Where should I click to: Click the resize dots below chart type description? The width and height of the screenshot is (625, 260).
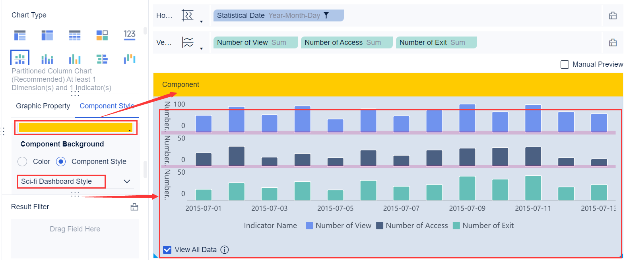[75, 94]
